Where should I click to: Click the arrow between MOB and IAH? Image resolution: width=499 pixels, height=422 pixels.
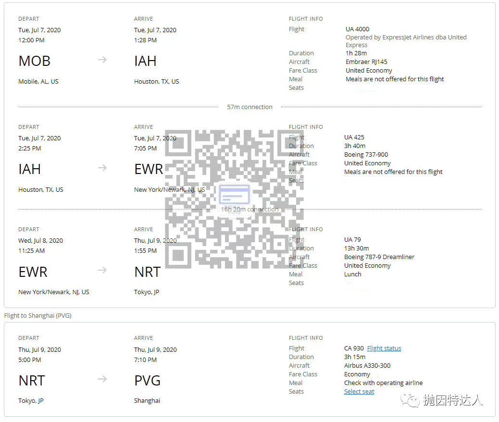tap(102, 60)
